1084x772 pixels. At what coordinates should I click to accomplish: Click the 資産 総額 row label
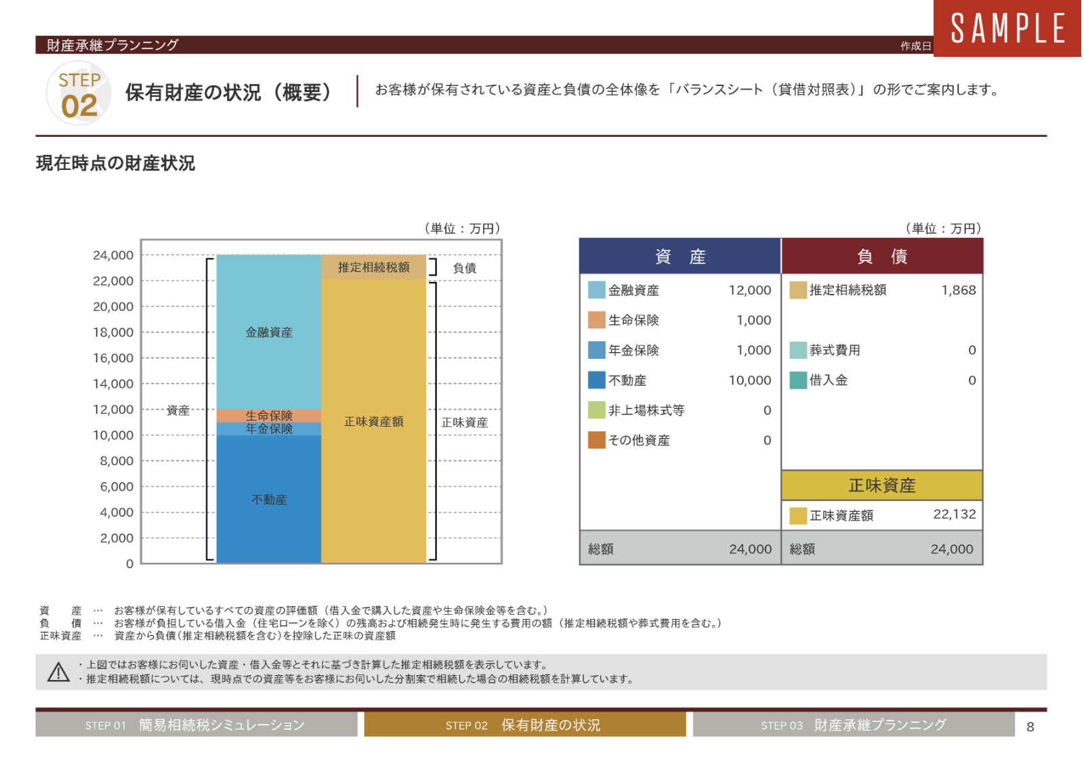[601, 549]
